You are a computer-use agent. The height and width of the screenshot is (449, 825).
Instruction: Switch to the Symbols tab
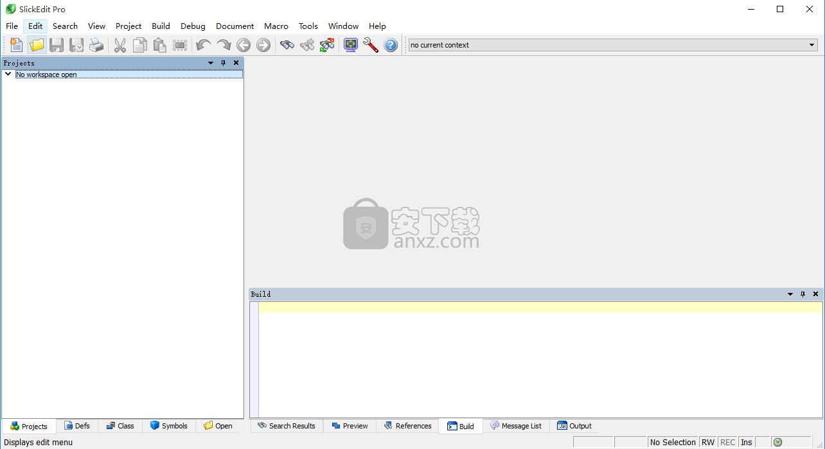pos(168,426)
